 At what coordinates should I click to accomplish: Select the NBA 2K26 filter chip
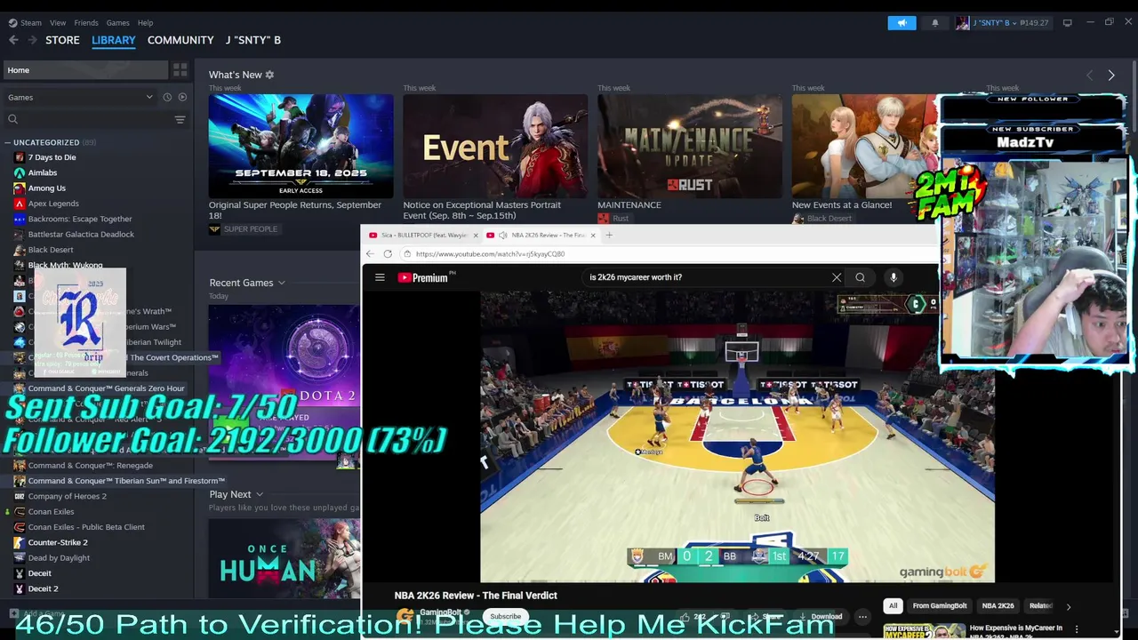[x=998, y=606]
